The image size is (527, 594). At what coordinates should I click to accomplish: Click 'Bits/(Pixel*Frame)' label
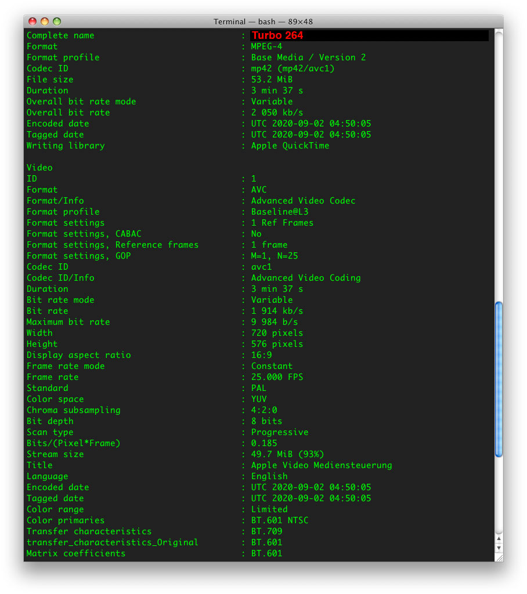[x=74, y=443]
